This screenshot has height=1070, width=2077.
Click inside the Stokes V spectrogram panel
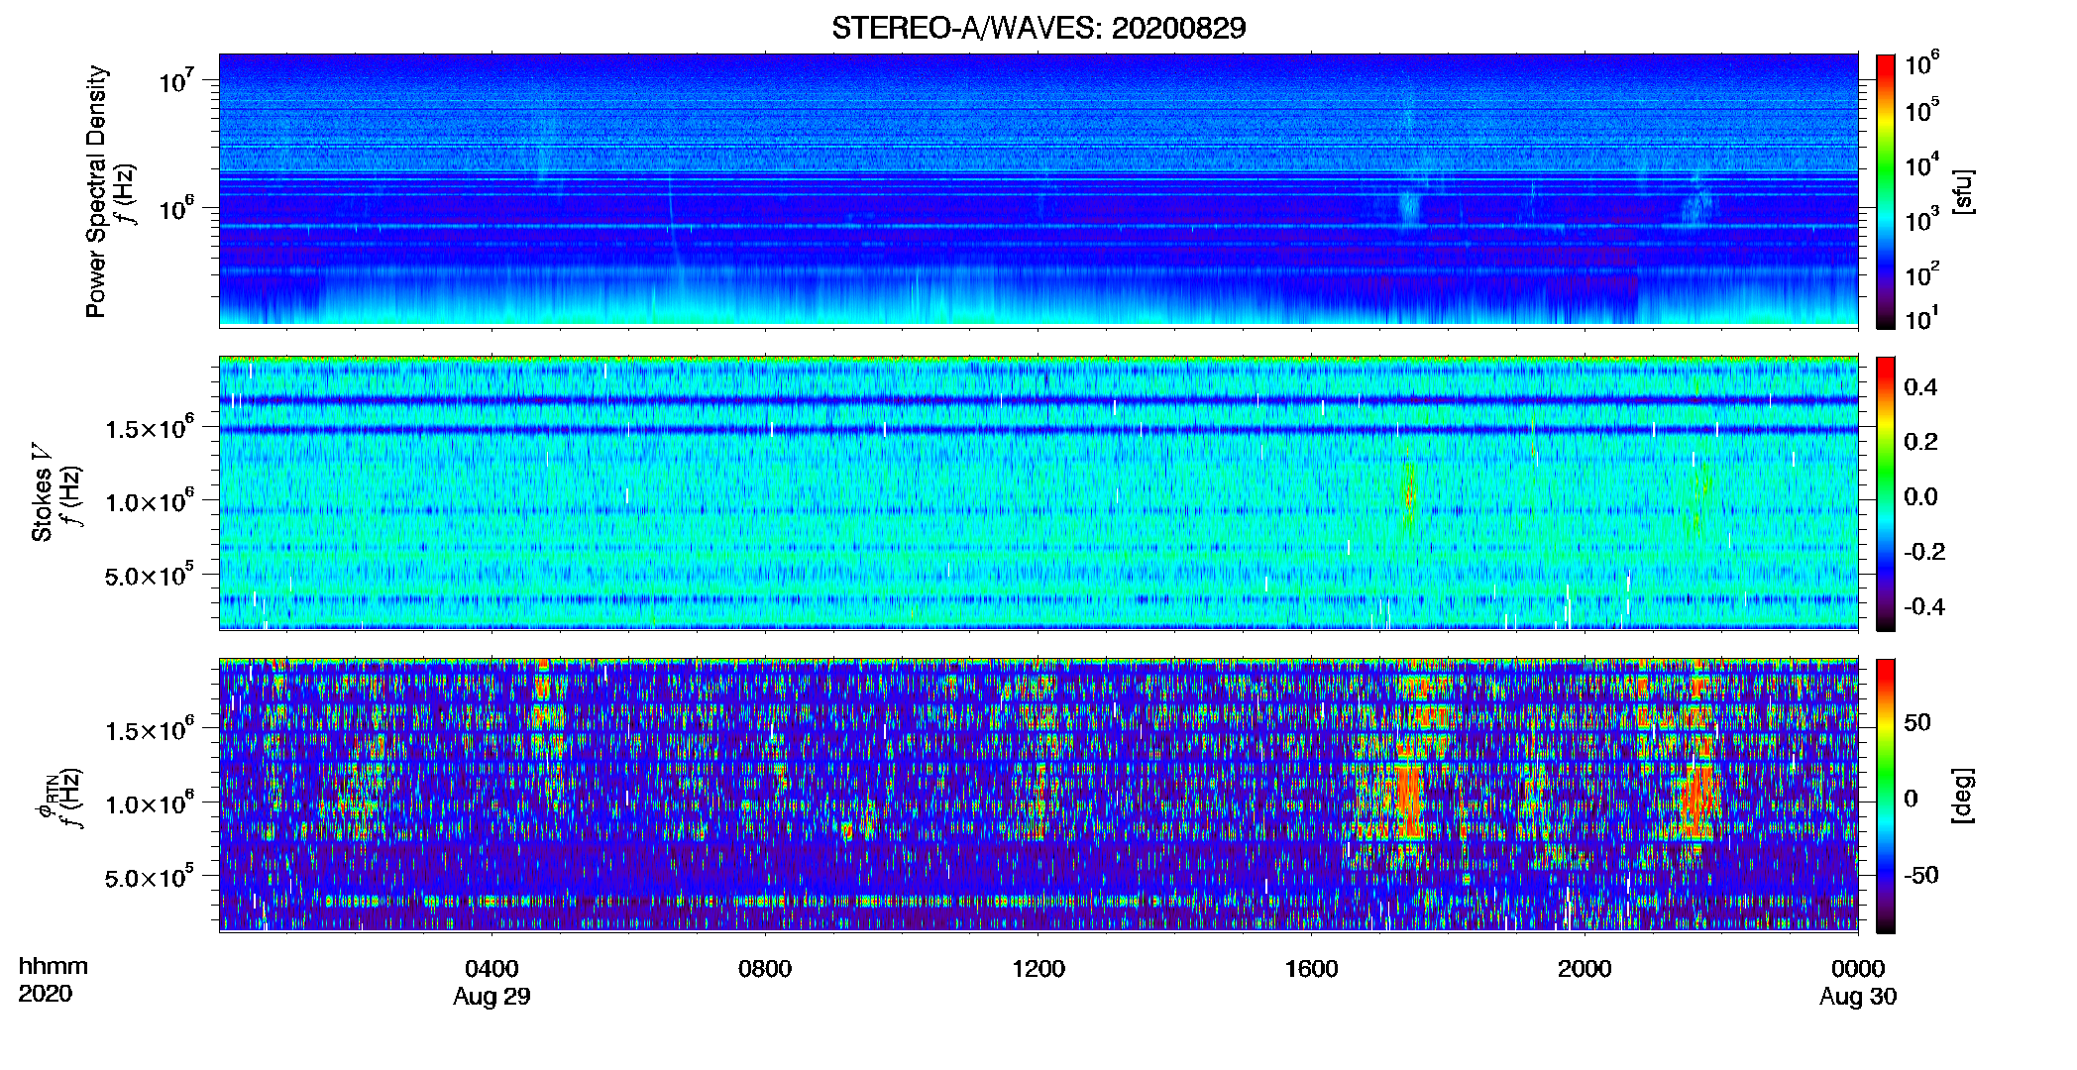tap(1038, 492)
